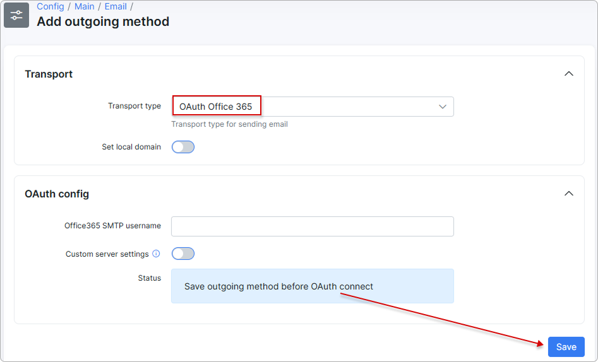Screen dimensions: 598x362
Task: Open the Transport type dropdown
Action: 313,107
